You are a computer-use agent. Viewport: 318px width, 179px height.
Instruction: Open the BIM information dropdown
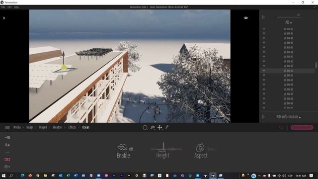coord(288,117)
